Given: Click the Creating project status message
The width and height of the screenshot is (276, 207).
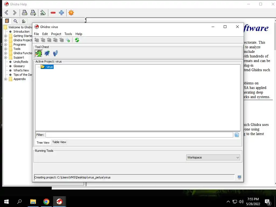Looking at the screenshot, I should [x=72, y=177].
